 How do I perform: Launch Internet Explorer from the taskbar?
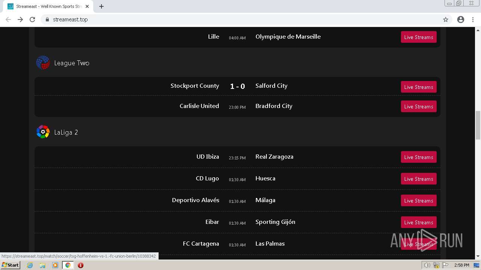[30, 265]
